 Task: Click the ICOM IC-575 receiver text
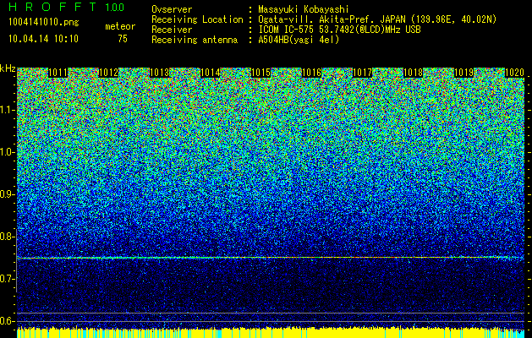click(x=340, y=30)
